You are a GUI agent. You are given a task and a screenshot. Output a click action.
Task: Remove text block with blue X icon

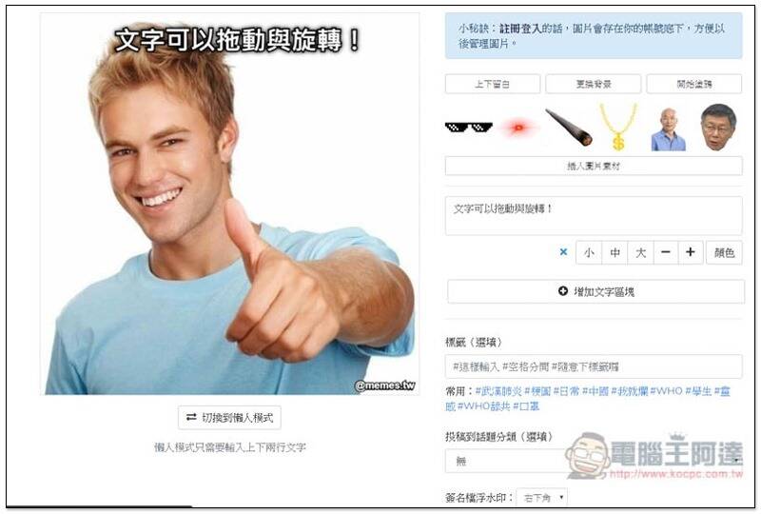(x=563, y=251)
